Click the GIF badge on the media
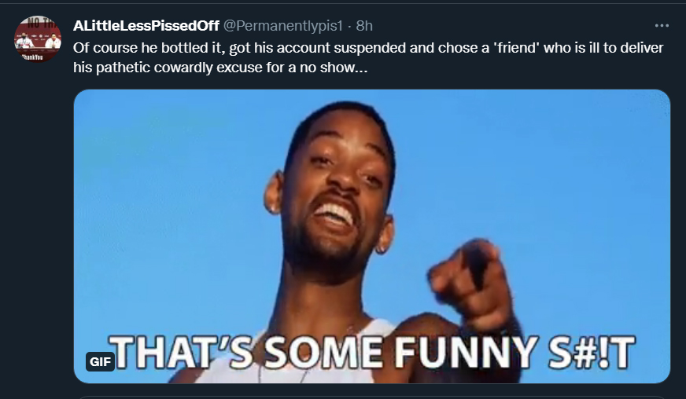This screenshot has height=399, width=686. [x=100, y=361]
